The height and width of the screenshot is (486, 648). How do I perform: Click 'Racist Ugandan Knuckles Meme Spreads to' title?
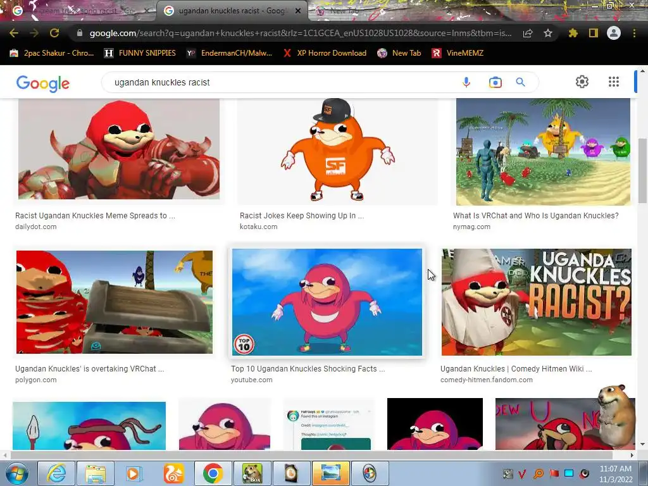95,216
